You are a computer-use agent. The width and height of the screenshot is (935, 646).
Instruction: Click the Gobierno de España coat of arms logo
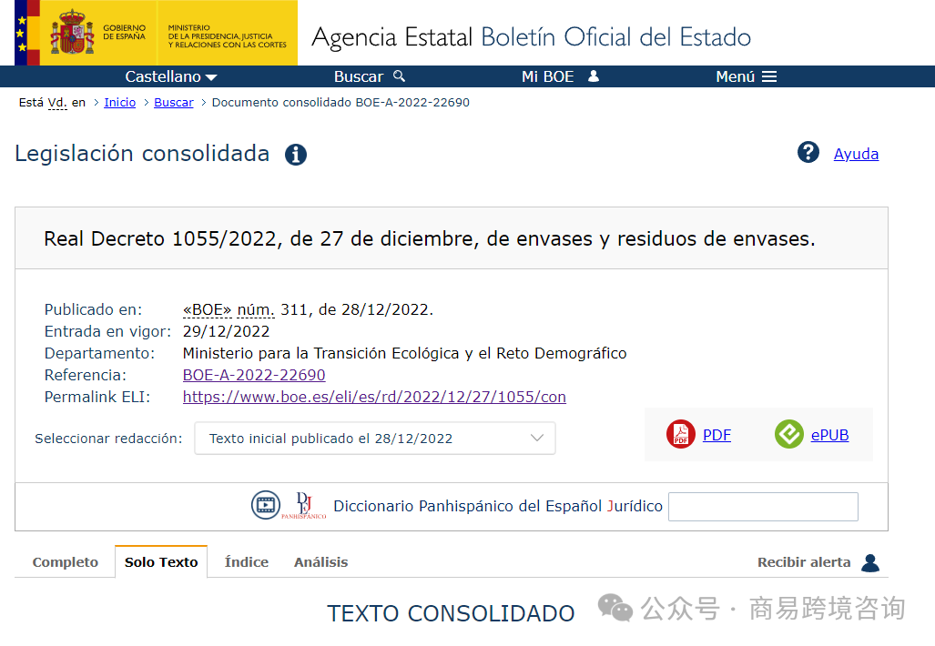click(73, 32)
